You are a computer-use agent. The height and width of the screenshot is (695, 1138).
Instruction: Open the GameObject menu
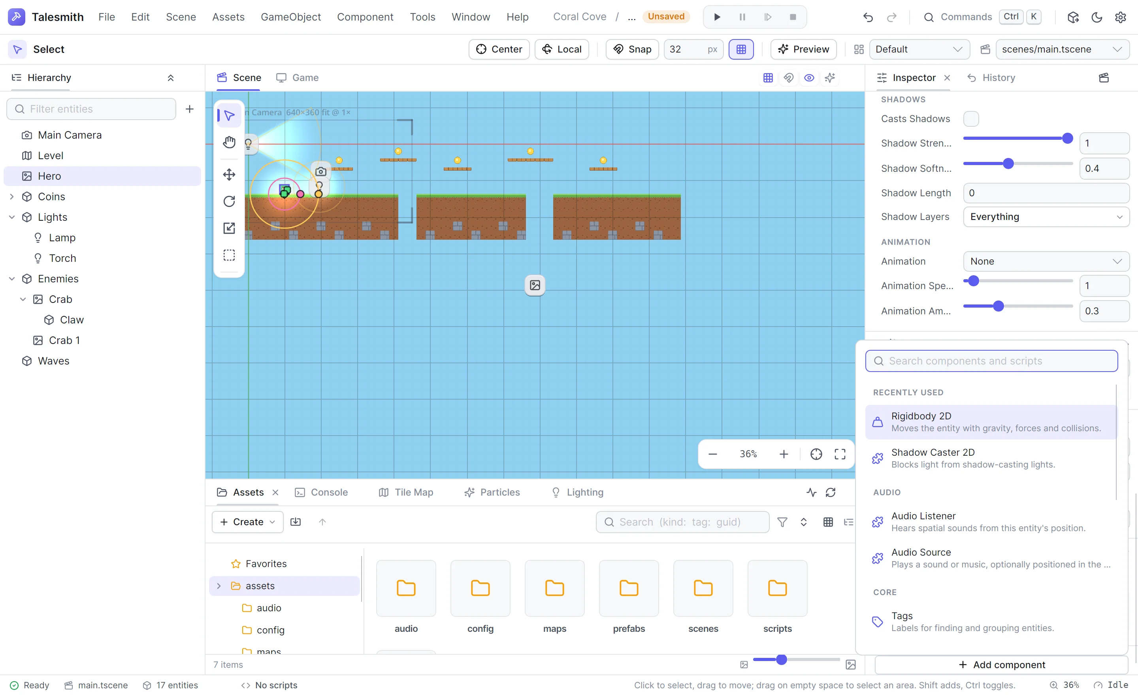[290, 17]
